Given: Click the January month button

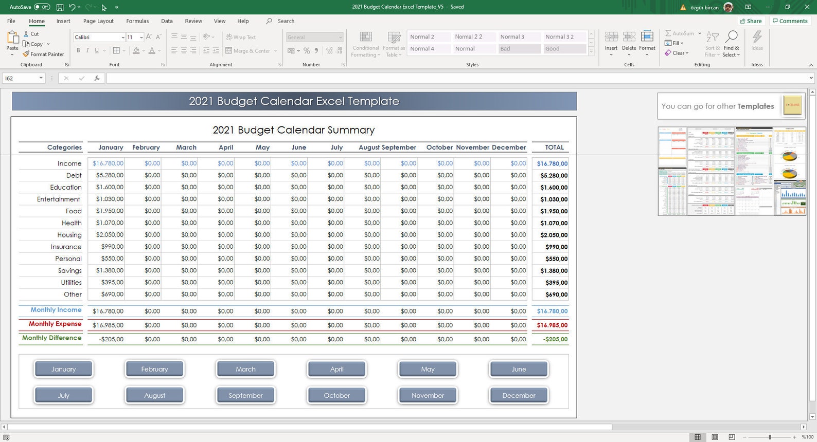Looking at the screenshot, I should click(x=64, y=369).
